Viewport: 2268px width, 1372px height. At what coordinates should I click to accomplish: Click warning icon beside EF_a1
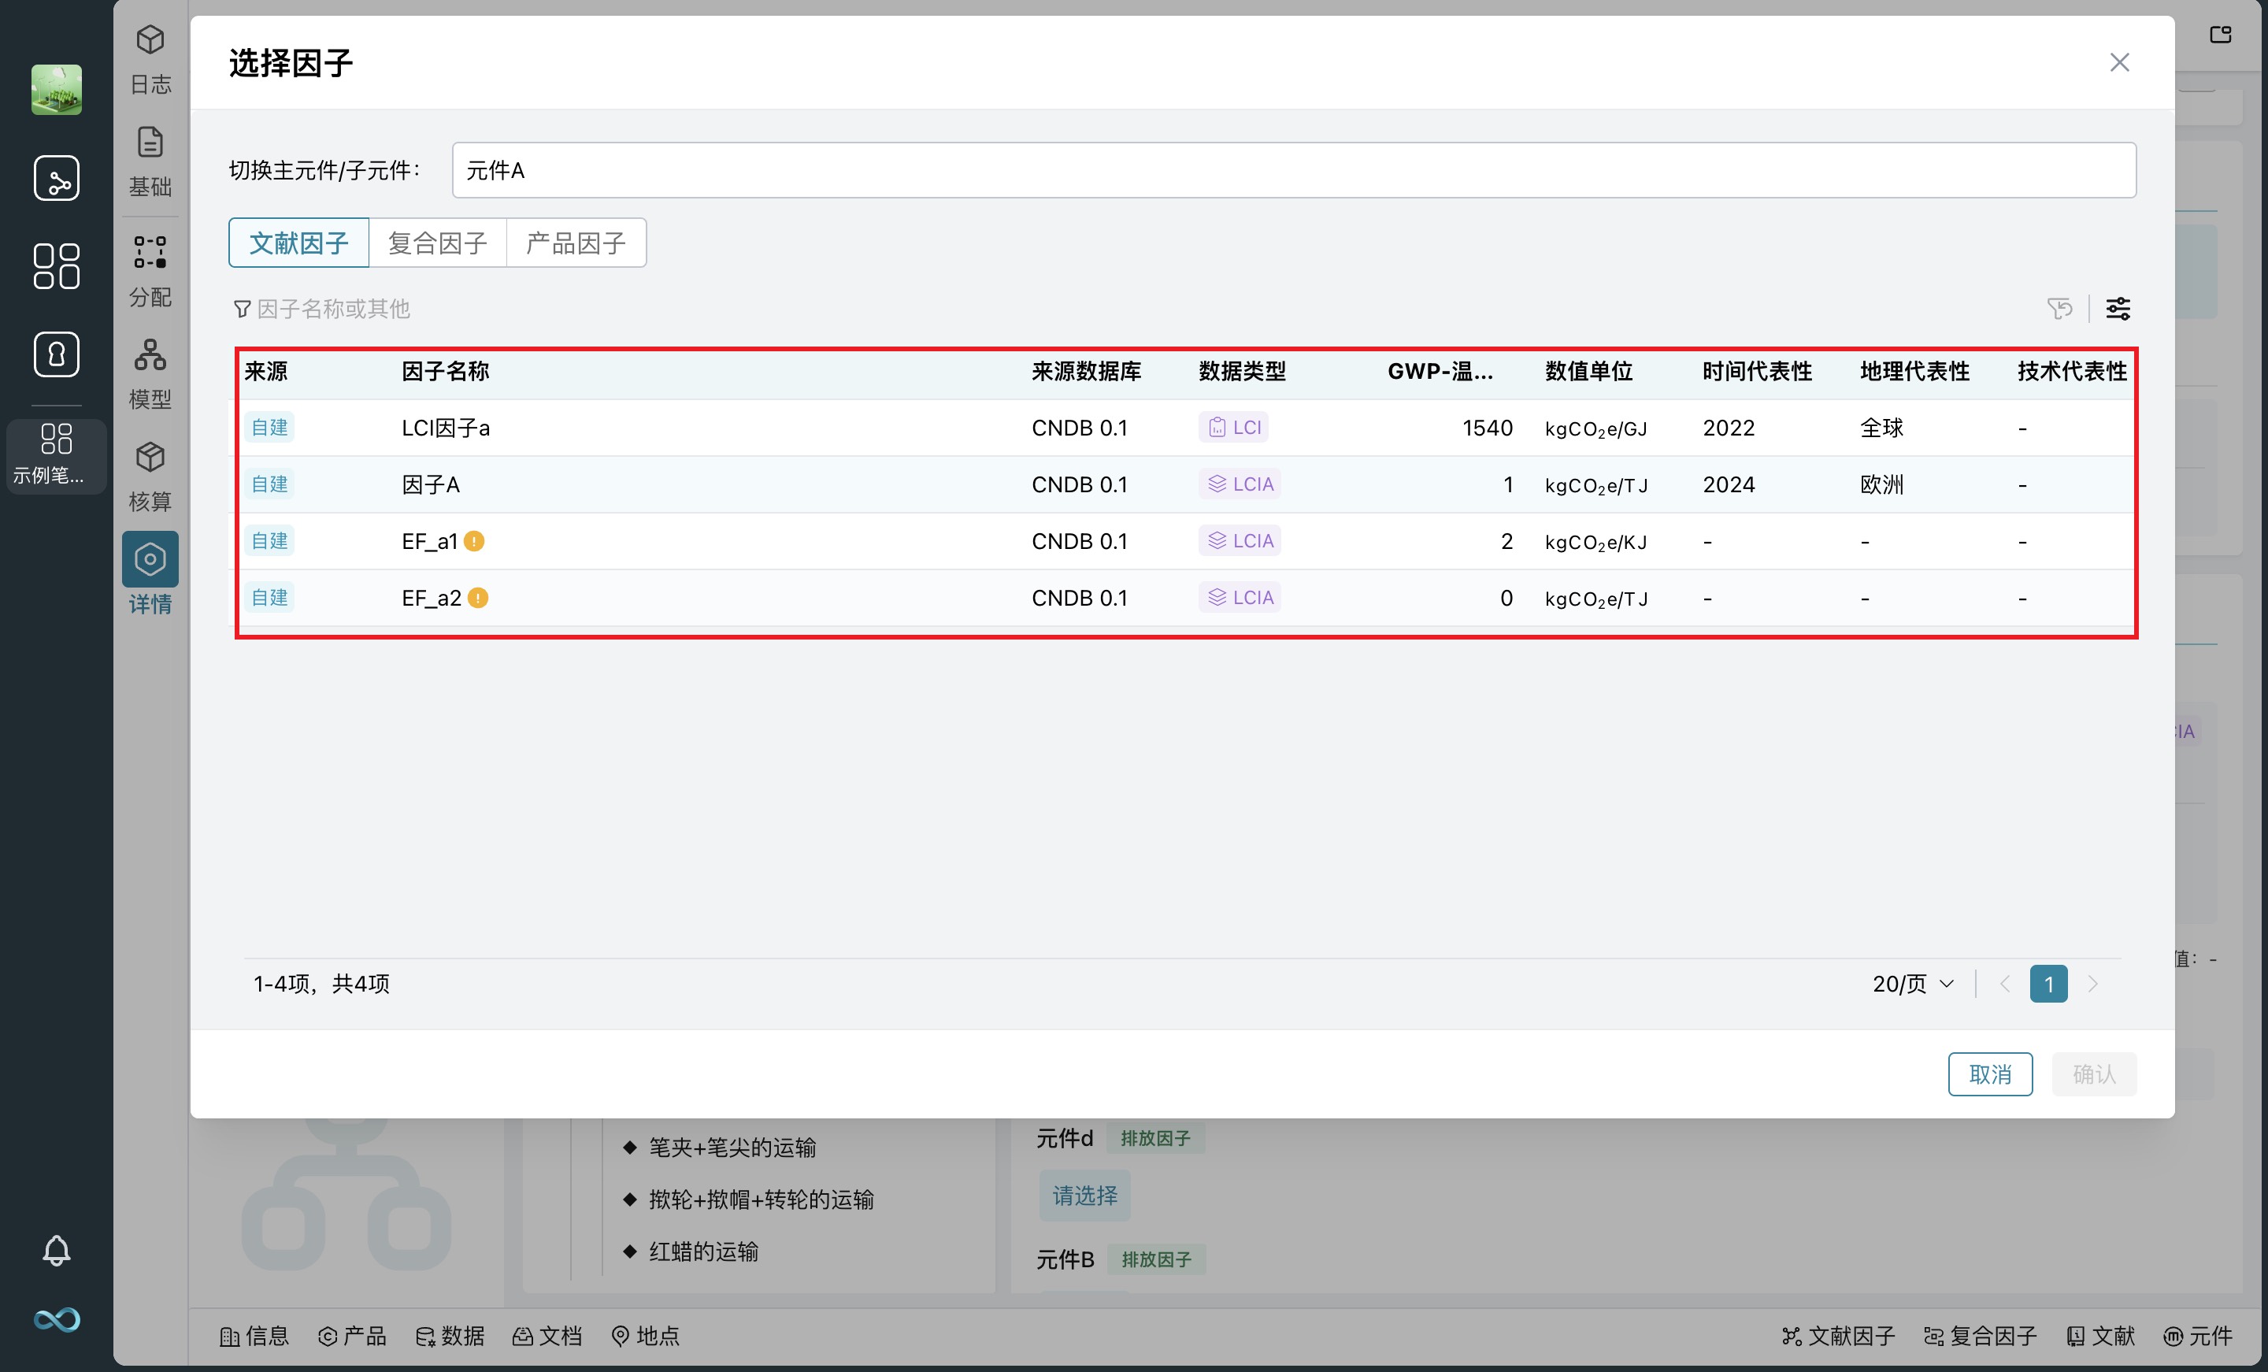pos(474,541)
